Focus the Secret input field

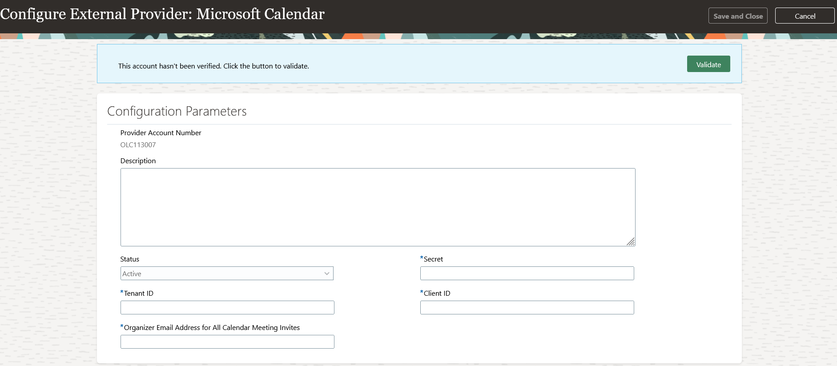pos(527,273)
